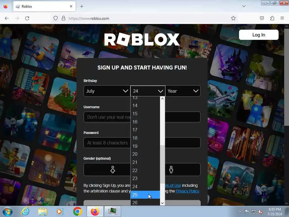Close the Roblox tab

pos(71,6)
